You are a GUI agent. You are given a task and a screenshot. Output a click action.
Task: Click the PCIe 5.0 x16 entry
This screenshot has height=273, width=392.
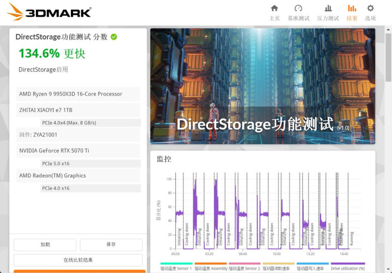pyautogui.click(x=90, y=163)
